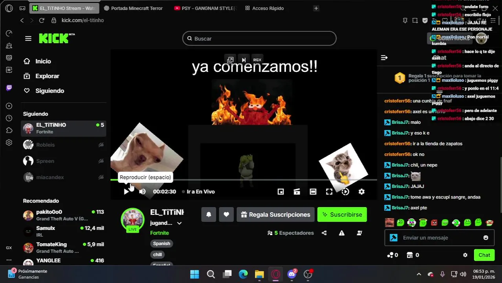Image resolution: width=502 pixels, height=283 pixels.
Task: Open the player settings gear
Action: [x=361, y=191]
